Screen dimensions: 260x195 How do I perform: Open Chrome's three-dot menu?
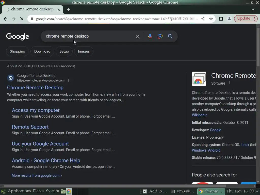click(254, 19)
